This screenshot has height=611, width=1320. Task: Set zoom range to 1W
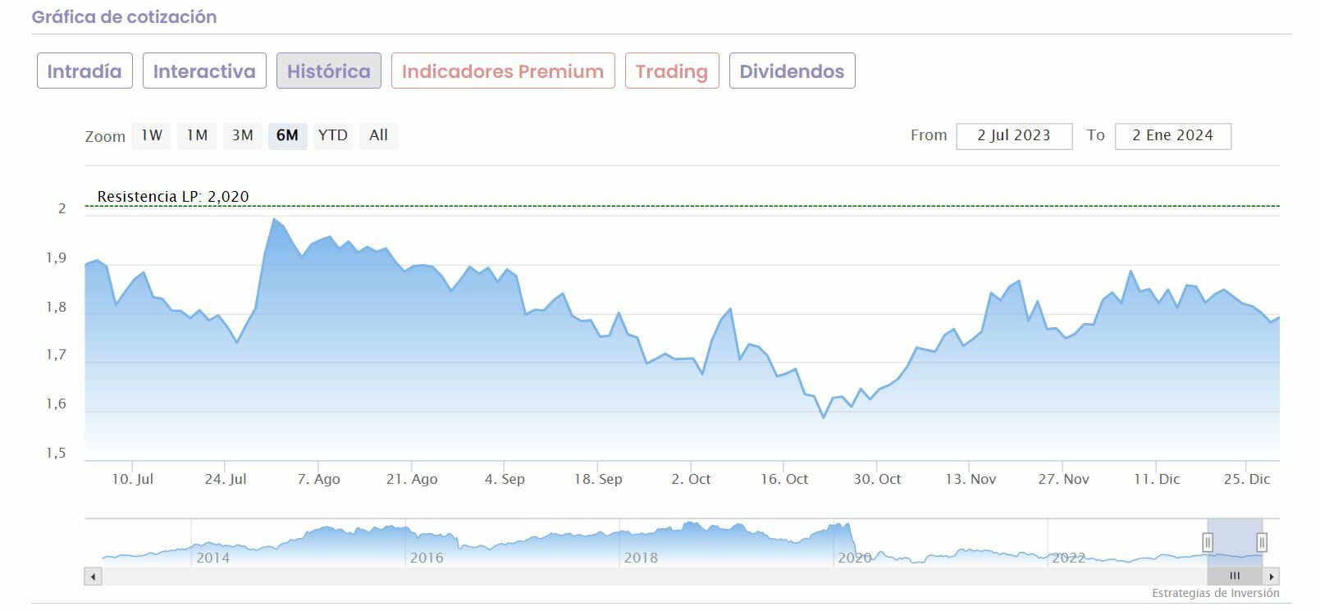[x=152, y=136]
